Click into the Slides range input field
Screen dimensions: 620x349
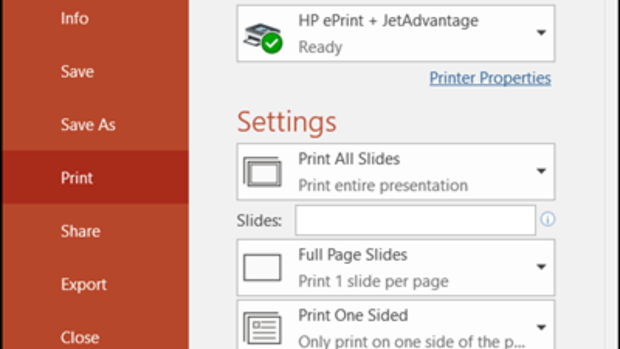(x=415, y=220)
